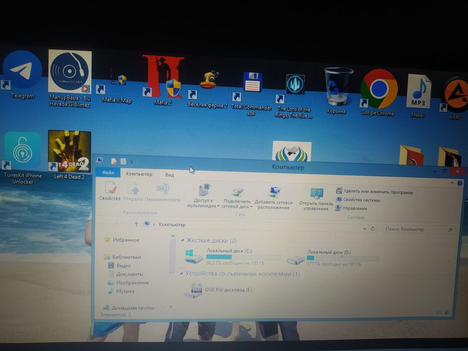Open Документы library in sidebar

125,274
